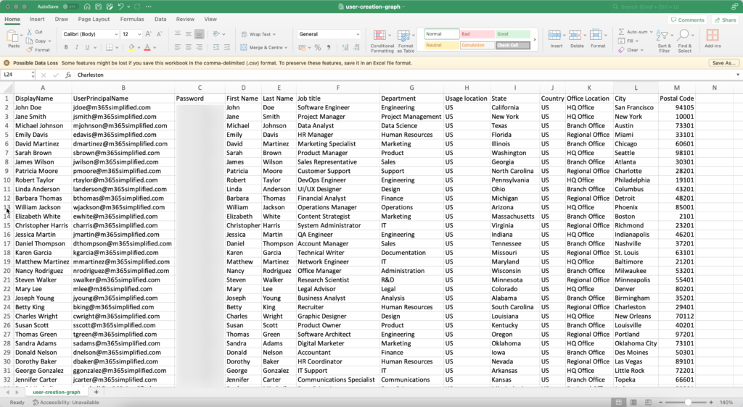Toggle Bottom Align vertical alignment
Image resolution: width=743 pixels, height=407 pixels.
(199, 34)
